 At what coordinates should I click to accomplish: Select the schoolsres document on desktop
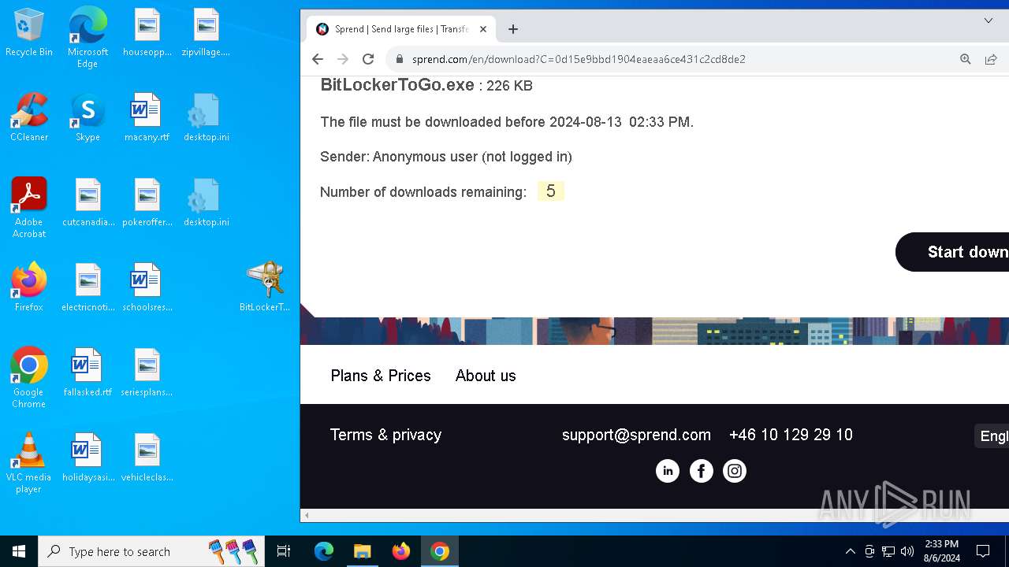click(147, 287)
